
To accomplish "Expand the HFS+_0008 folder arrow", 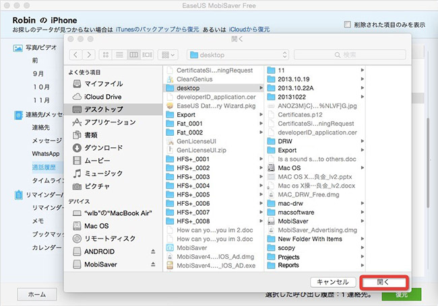I will [261, 221].
